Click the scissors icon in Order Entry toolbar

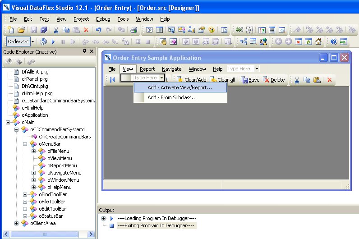coord(297,80)
